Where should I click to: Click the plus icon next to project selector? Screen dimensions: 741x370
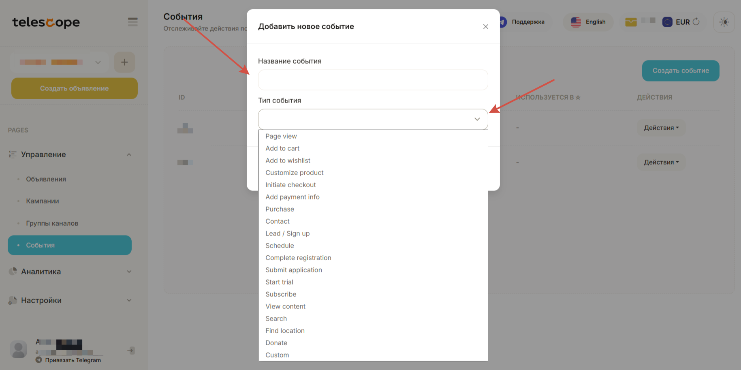point(124,62)
